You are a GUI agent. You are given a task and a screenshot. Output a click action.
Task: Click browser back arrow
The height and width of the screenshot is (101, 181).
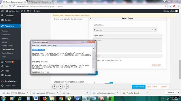tap(3, 6)
